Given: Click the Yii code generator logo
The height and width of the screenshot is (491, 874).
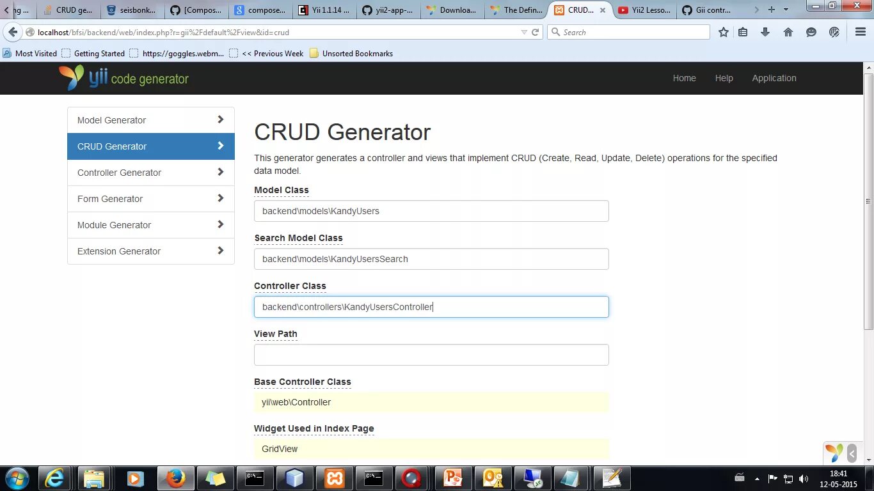Looking at the screenshot, I should [x=124, y=78].
